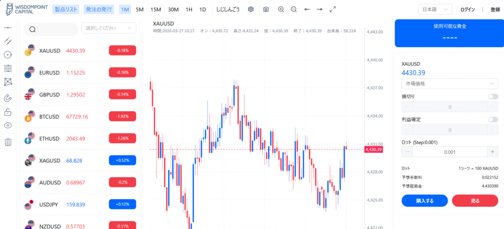
Task: Click the USDJPY flag icon
Action: (29, 204)
